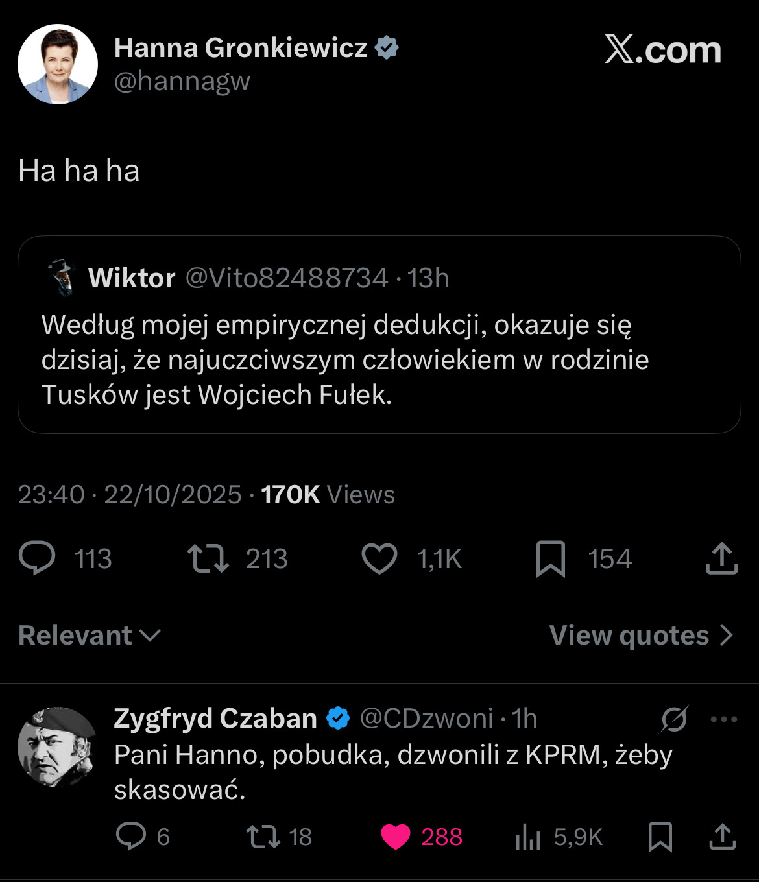Viewport: 759px width, 882px height.
Task: Open the @hannagw profile handle
Action: point(182,82)
